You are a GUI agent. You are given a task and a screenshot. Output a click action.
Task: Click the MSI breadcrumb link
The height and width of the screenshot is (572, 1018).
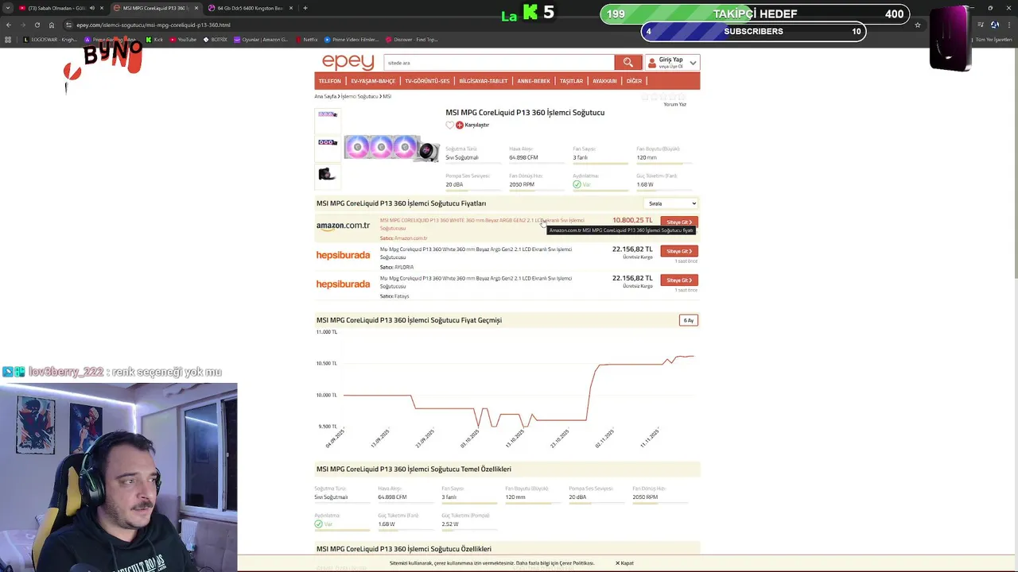pos(387,96)
